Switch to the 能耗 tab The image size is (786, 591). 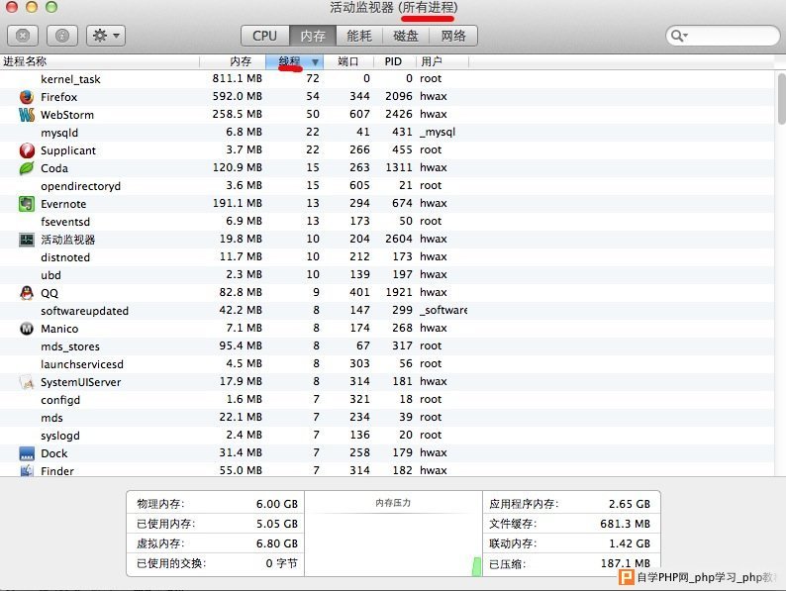coord(359,36)
